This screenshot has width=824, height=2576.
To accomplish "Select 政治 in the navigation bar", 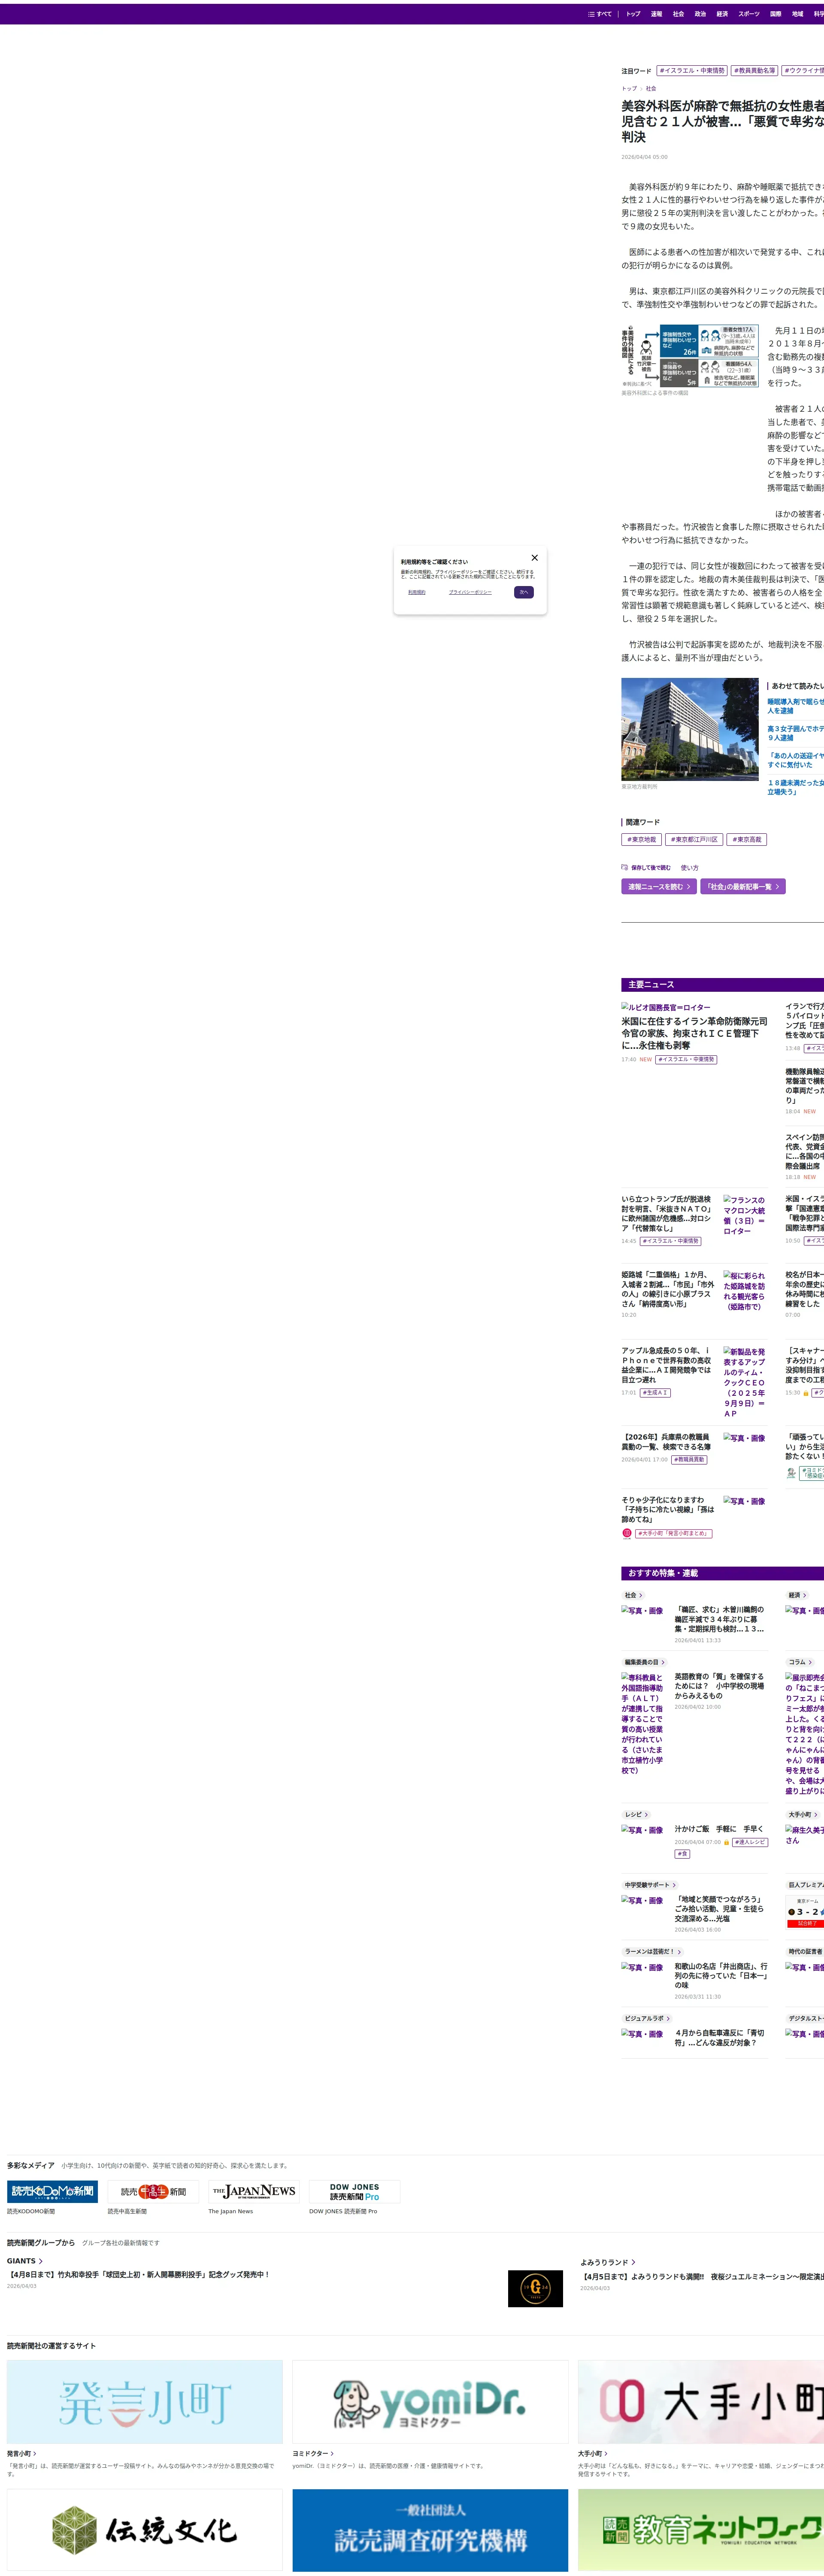I will pos(700,14).
